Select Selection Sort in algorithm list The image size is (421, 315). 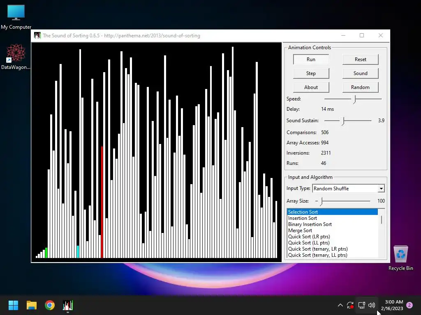tap(332, 212)
